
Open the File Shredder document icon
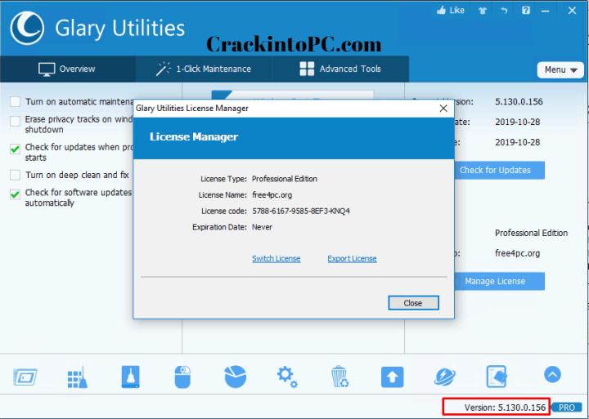[x=497, y=377]
